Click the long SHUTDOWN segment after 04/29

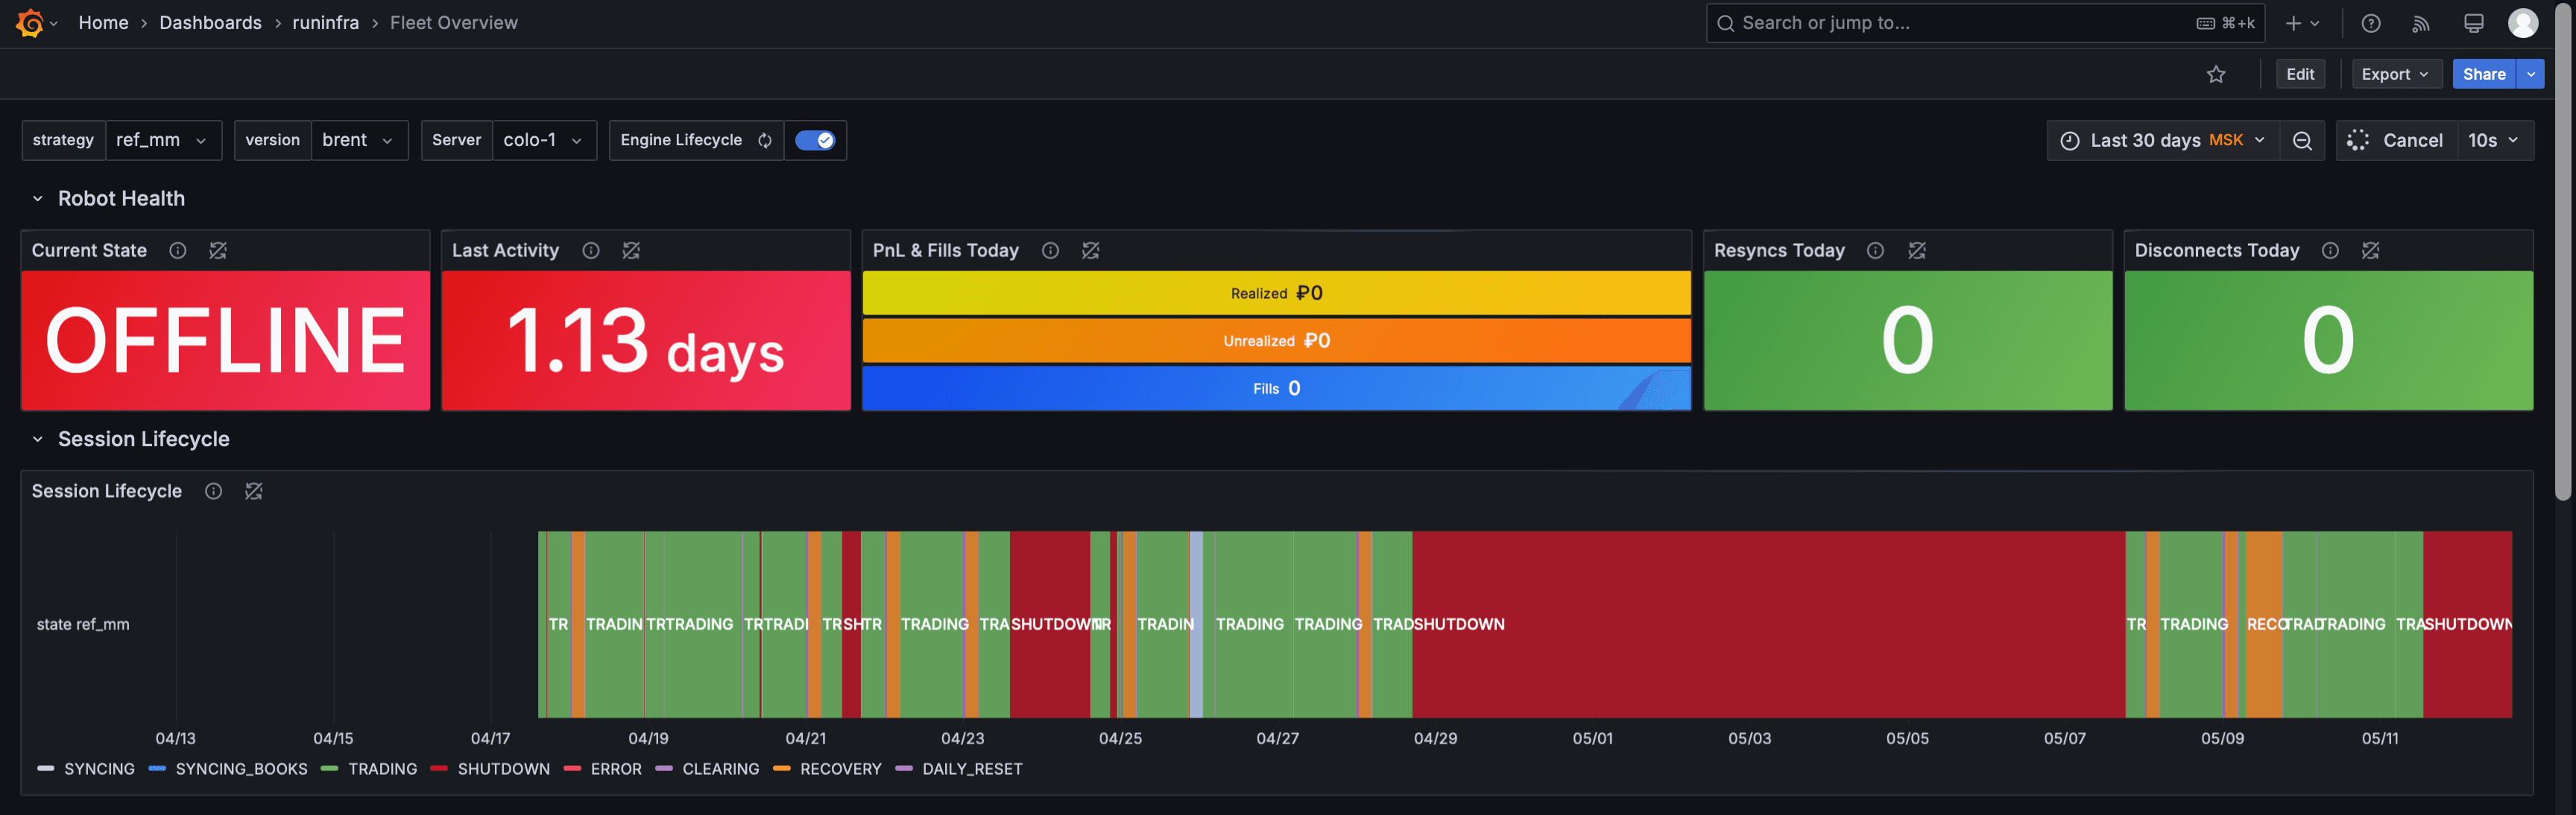pos(1768,624)
